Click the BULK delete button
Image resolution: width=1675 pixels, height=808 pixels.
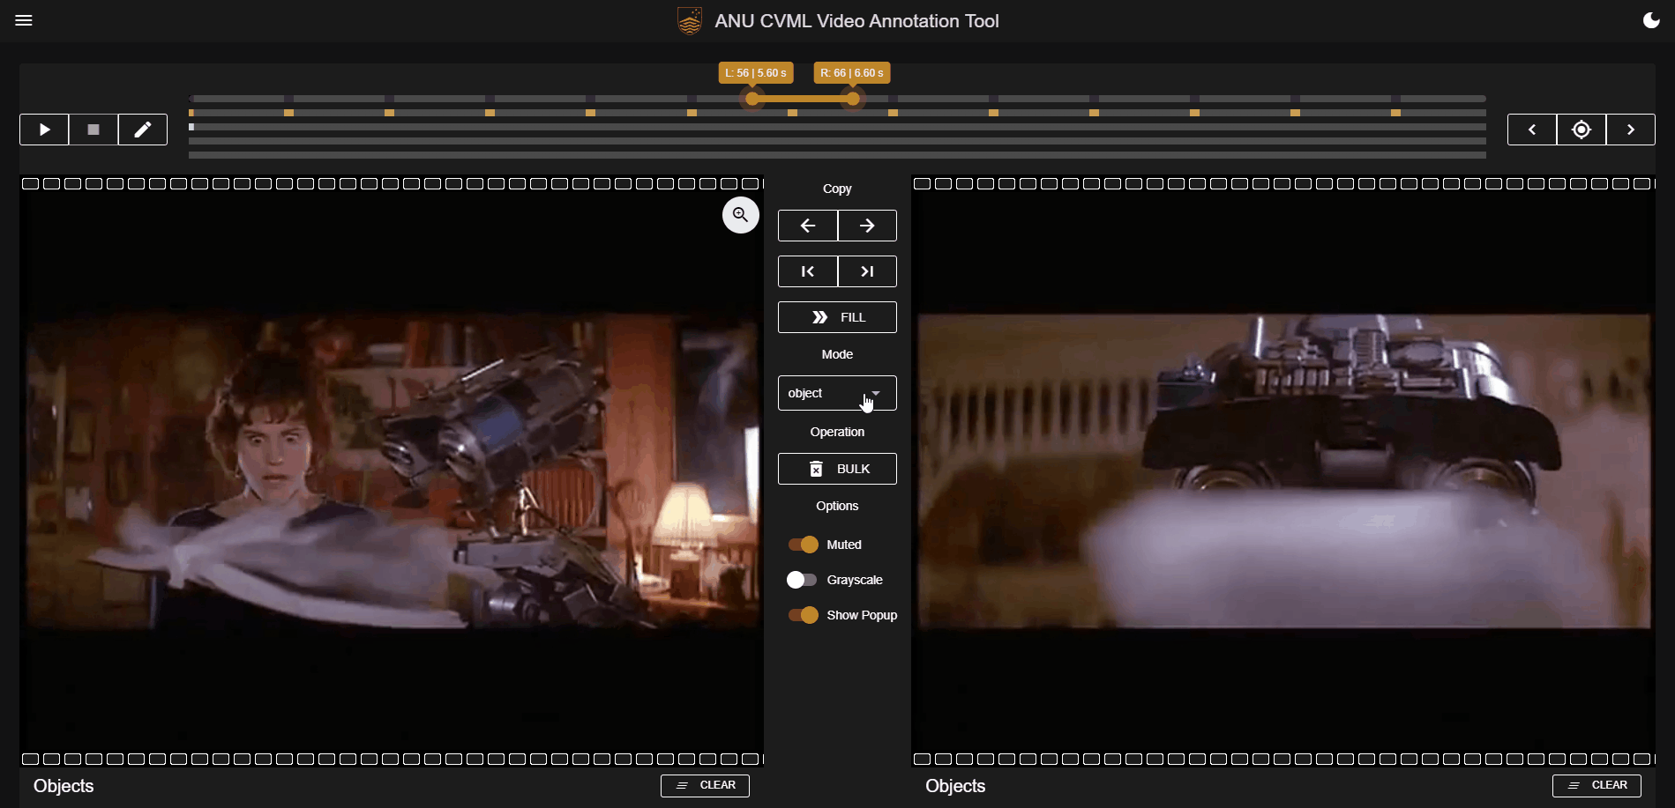pos(837,469)
